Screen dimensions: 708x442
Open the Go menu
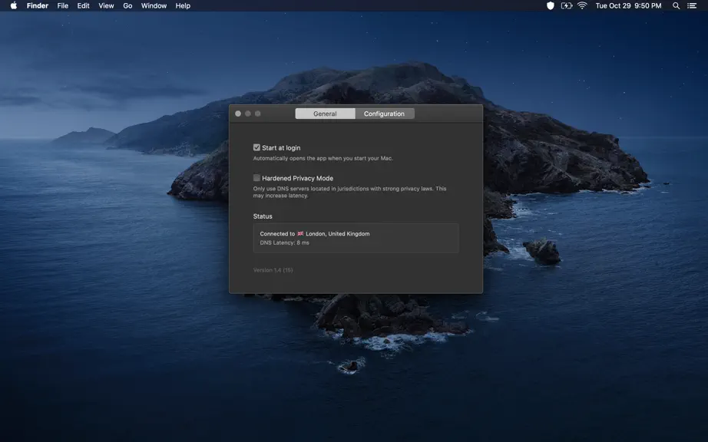(127, 6)
